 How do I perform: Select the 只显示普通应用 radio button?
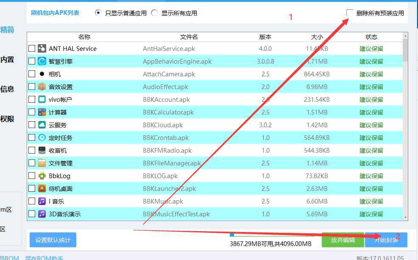coord(98,13)
